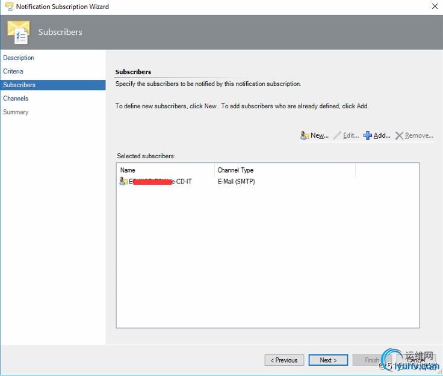
Task: Select the Subscribers step in sidebar
Action: [x=53, y=85]
